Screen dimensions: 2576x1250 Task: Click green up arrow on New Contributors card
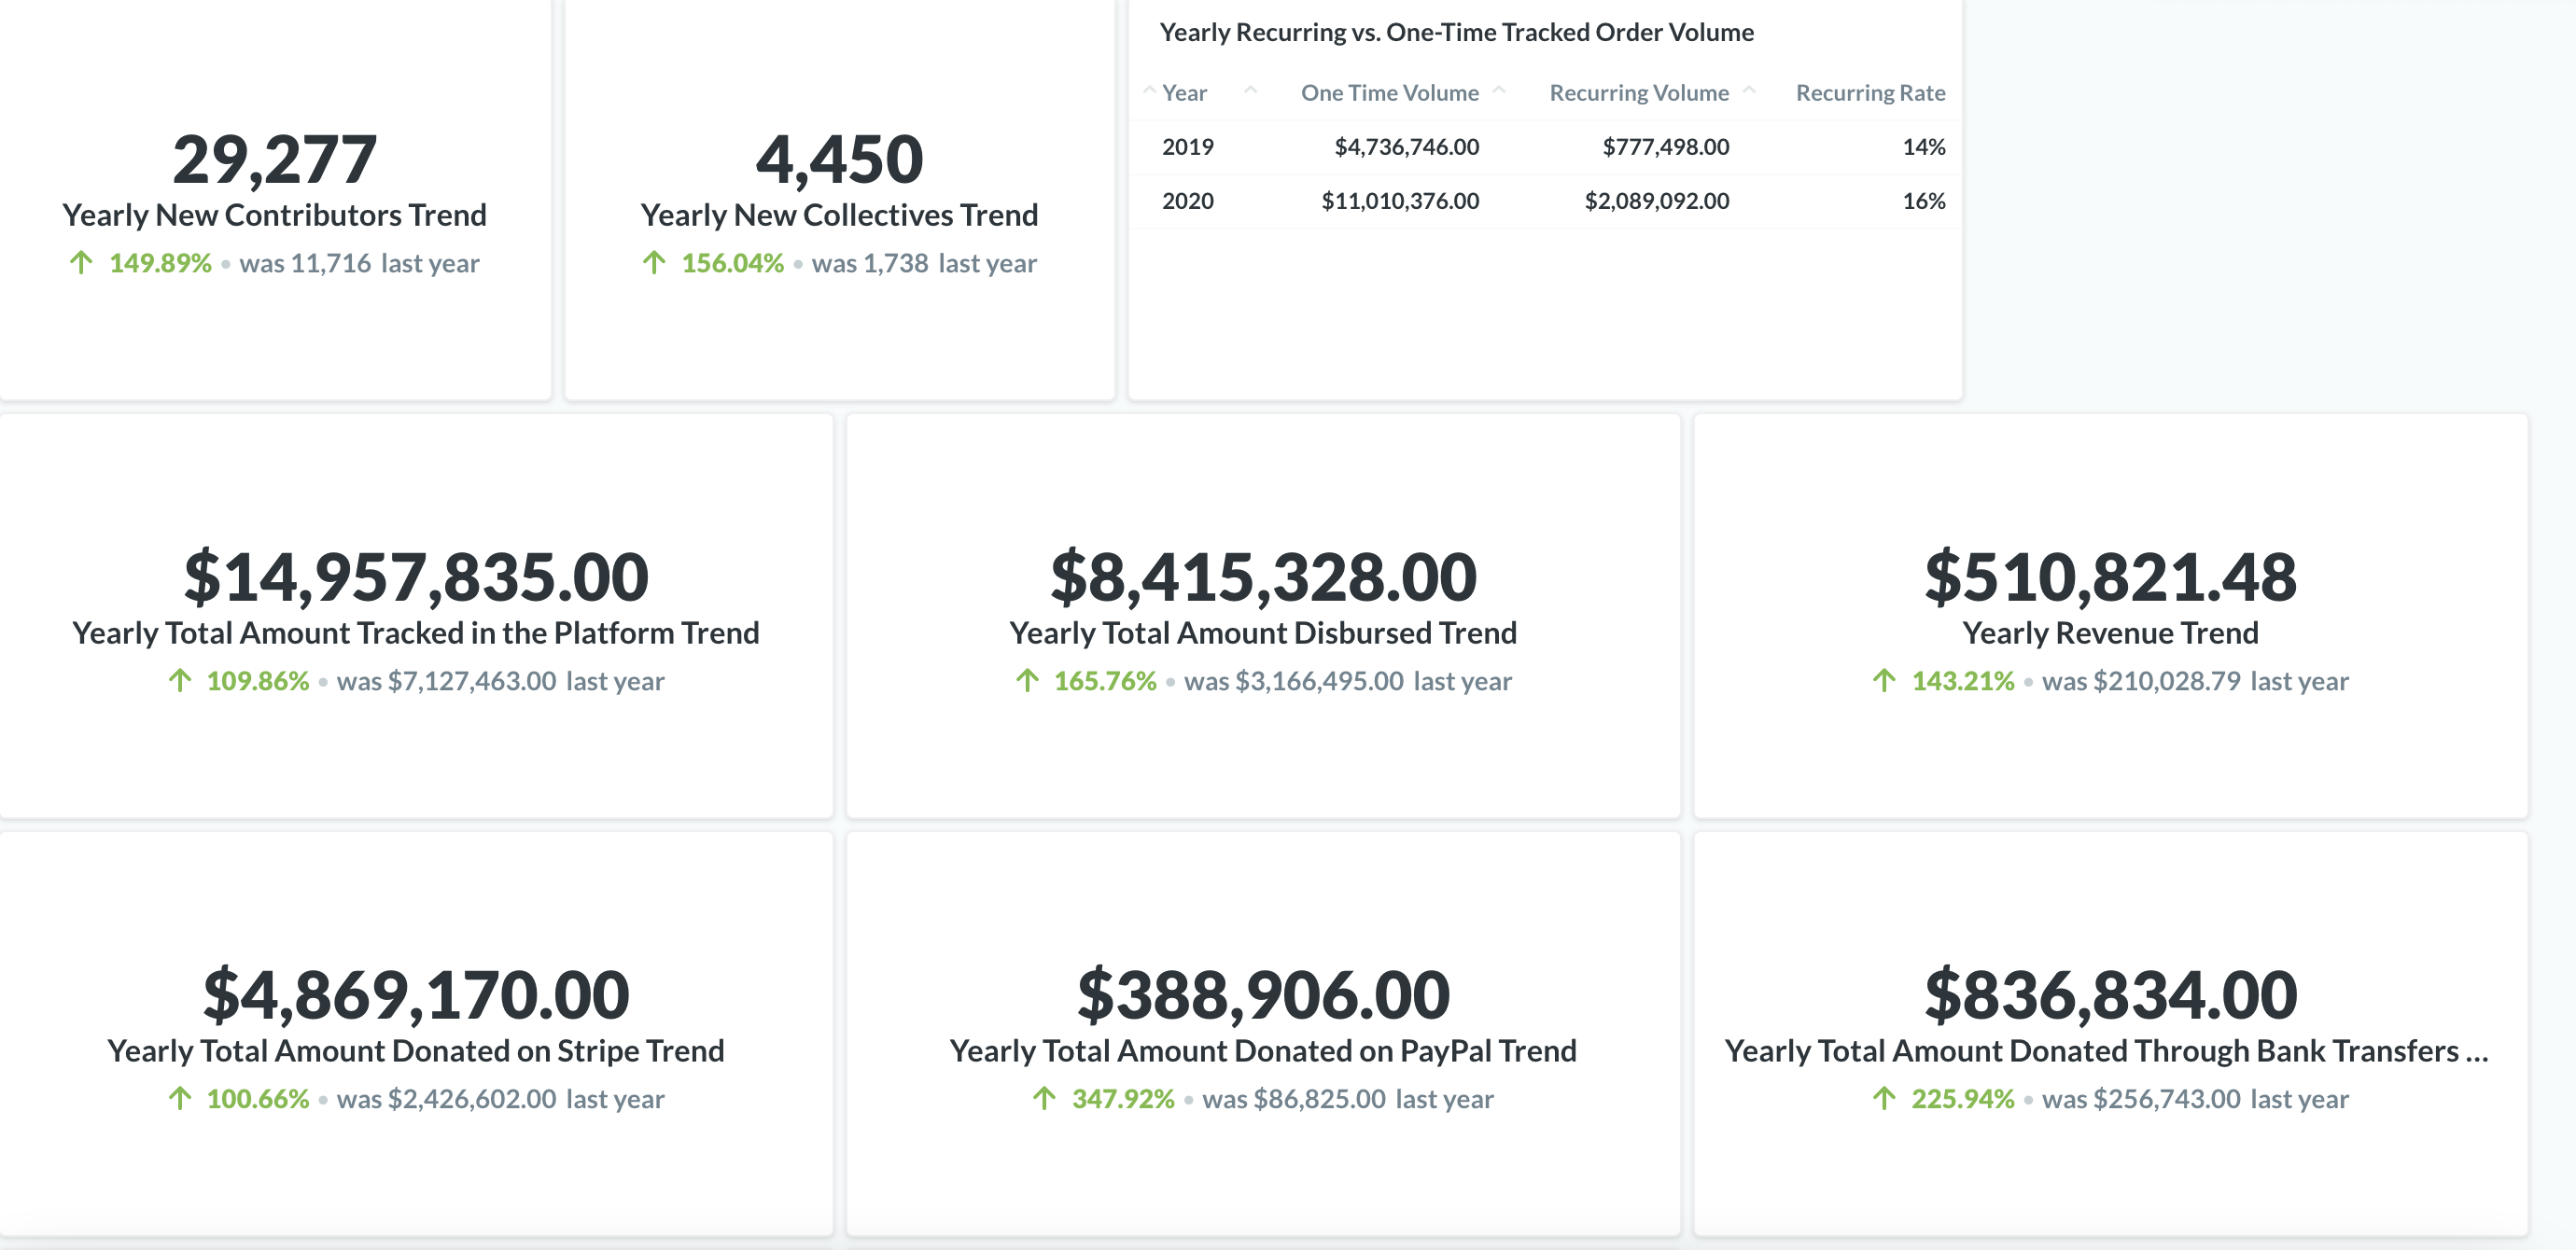[81, 263]
